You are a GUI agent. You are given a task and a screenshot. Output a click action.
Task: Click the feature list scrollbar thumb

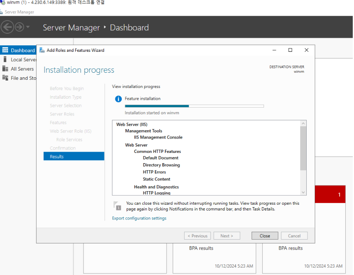303,148
